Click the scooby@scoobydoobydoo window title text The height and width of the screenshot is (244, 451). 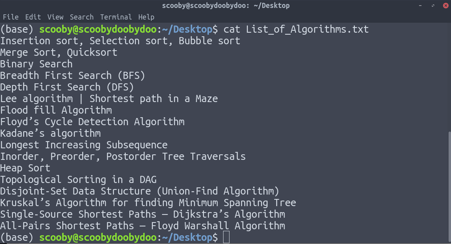click(x=225, y=6)
